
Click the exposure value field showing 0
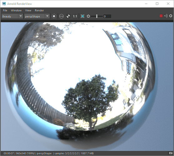[x=107, y=17]
